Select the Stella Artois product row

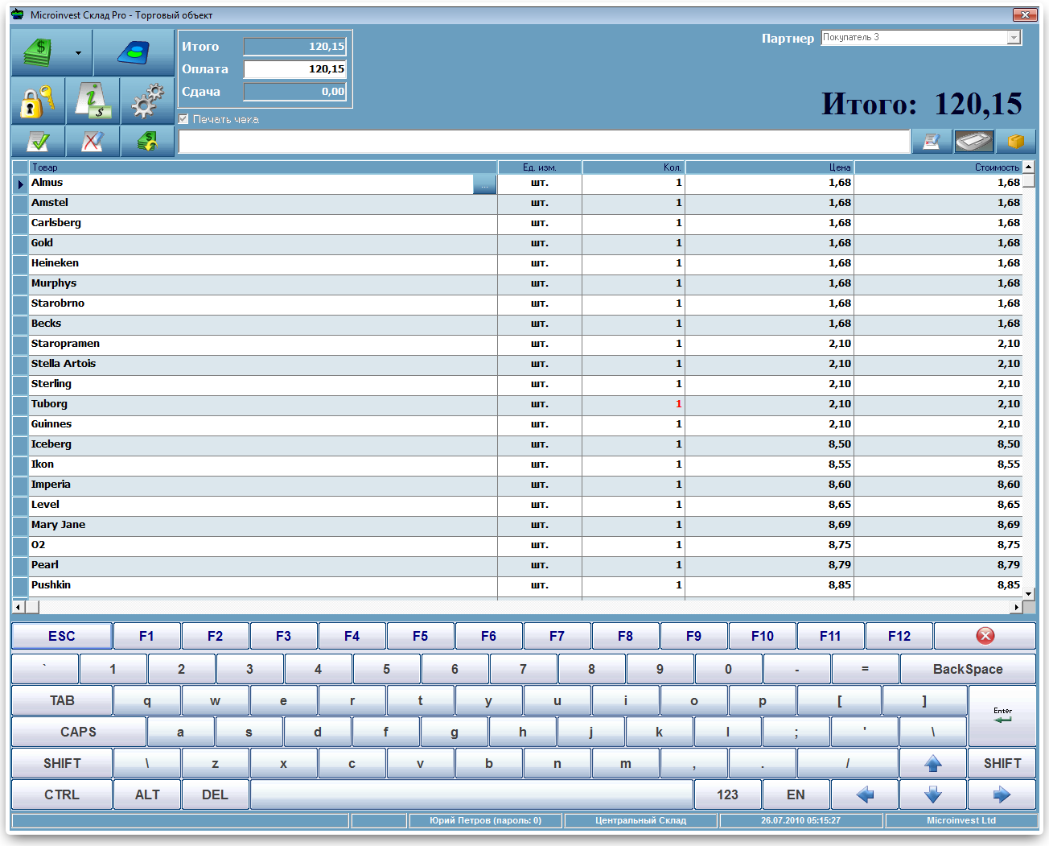click(518, 364)
